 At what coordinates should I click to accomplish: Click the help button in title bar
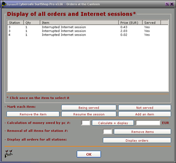pyautogui.click(x=167, y=4)
